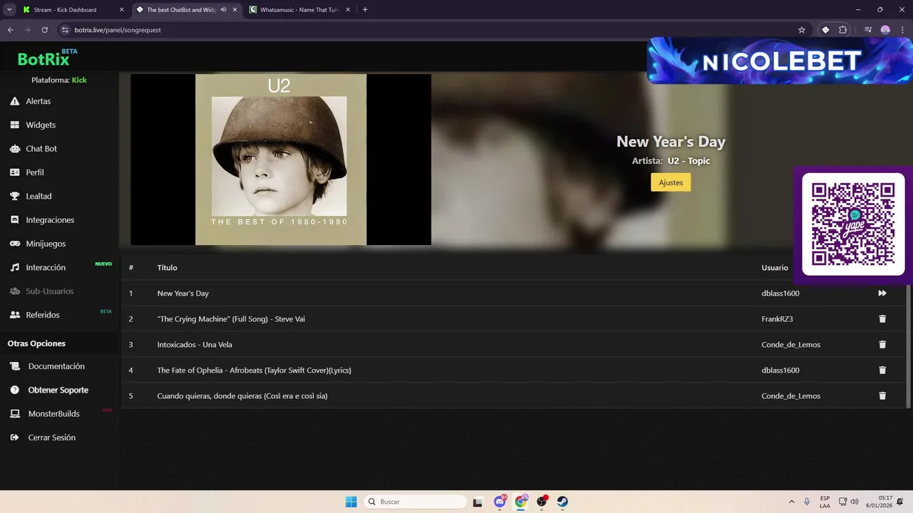Viewport: 913px width, 513px height.
Task: Open the browser extensions puzzle icon
Action: coord(843,30)
